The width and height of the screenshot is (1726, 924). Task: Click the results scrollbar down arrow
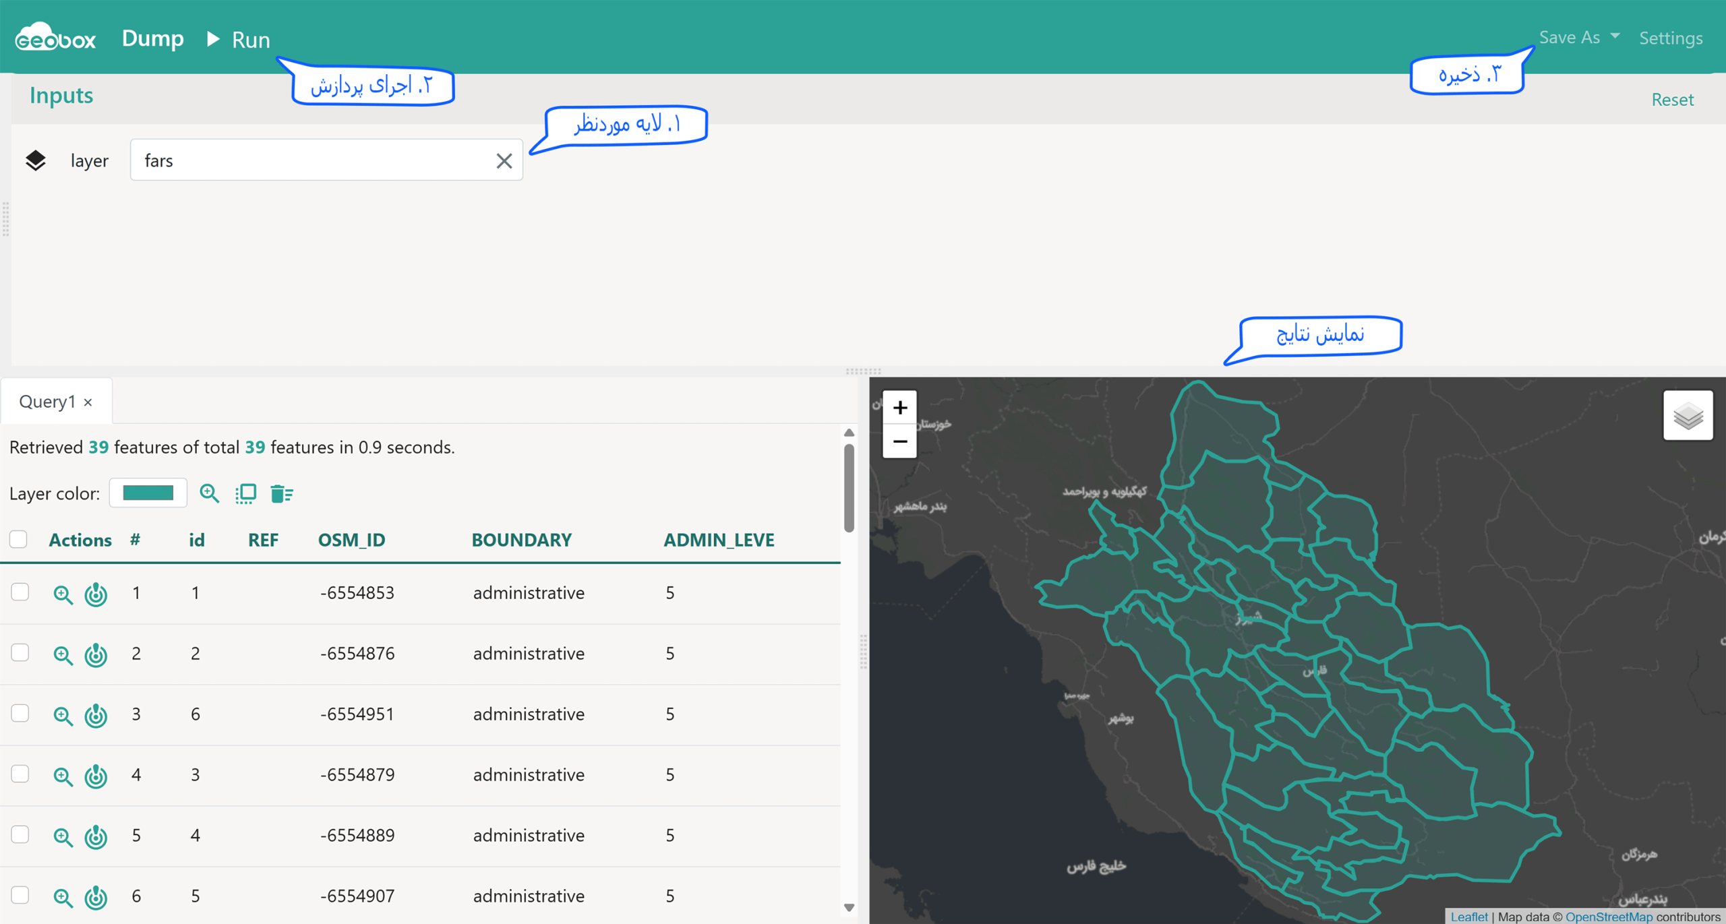pos(849,908)
